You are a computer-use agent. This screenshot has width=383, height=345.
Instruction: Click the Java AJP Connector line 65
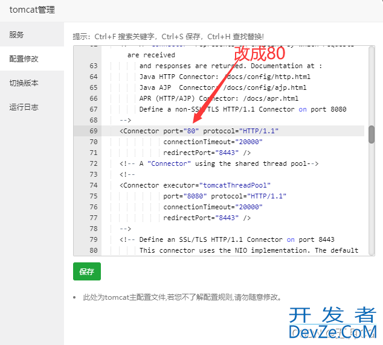[223, 87]
